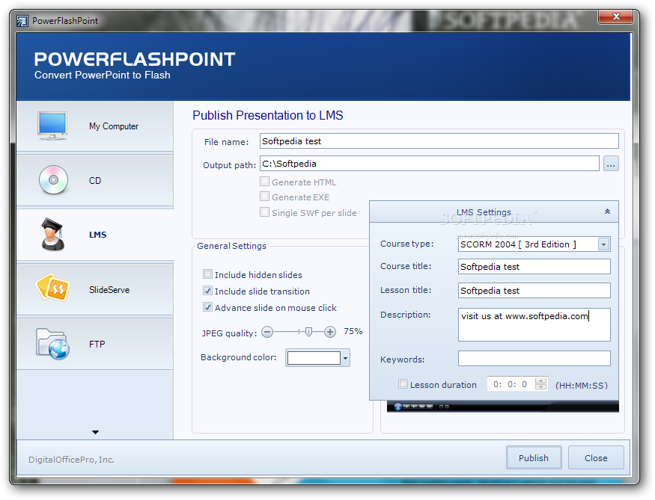Screen dimensions: 655x500
Task: Click the Description text area
Action: (x=534, y=325)
